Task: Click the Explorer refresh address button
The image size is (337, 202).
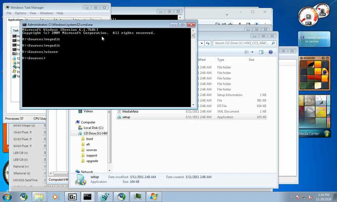Action: pos(208,43)
